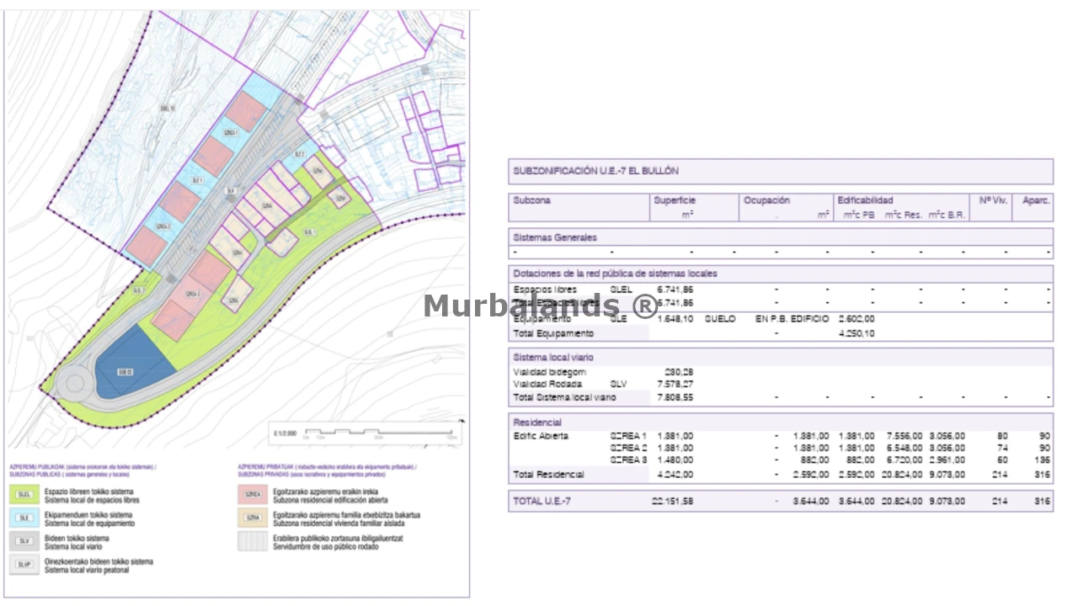
Task: Click the green SLEL legend swatch
Action: pyautogui.click(x=24, y=494)
